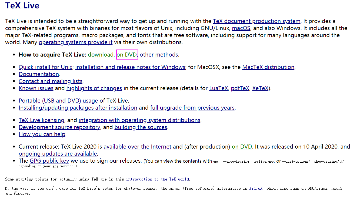Open Quick install for Unix

45,67
